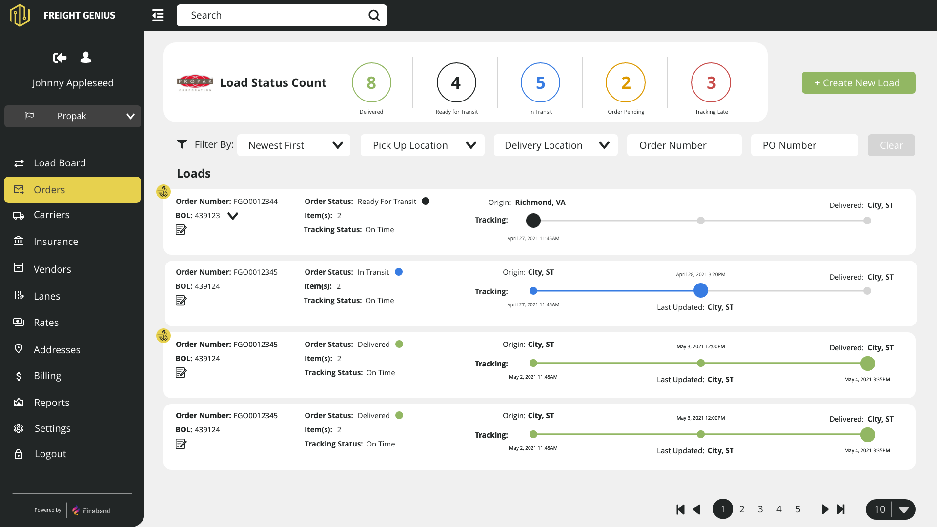The image size is (937, 527).
Task: Open the edit note icon for BOL 439123
Action: (x=181, y=229)
